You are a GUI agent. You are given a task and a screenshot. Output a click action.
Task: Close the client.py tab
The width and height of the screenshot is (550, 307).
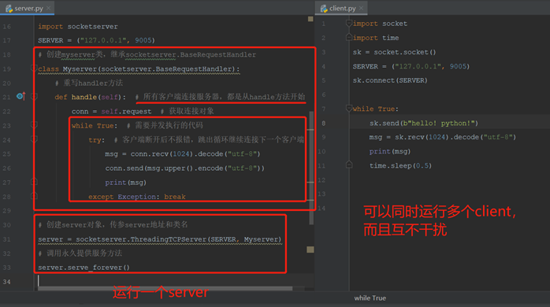tap(362, 8)
